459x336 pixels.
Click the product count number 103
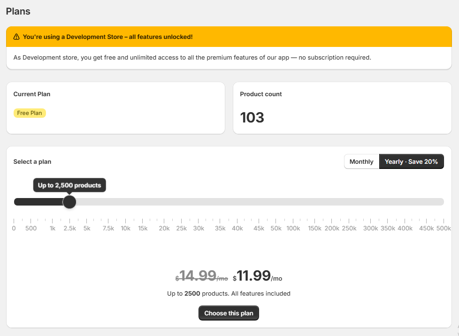(x=252, y=117)
